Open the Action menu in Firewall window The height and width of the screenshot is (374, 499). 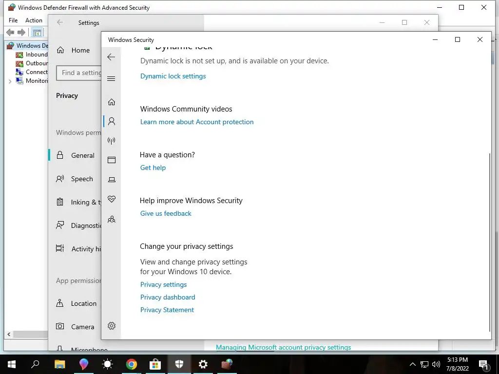(34, 20)
